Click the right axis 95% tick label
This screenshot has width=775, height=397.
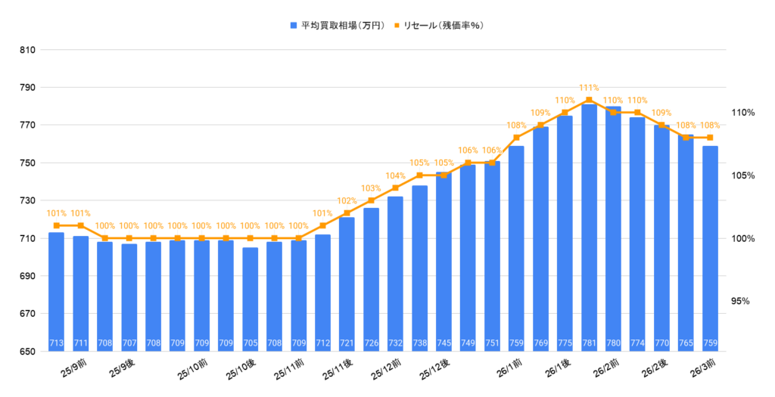coord(740,301)
